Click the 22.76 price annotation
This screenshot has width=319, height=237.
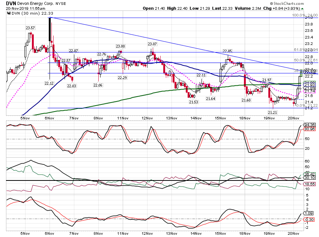102,54
